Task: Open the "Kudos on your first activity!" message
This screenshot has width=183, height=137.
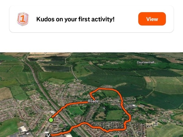Action: [152, 19]
